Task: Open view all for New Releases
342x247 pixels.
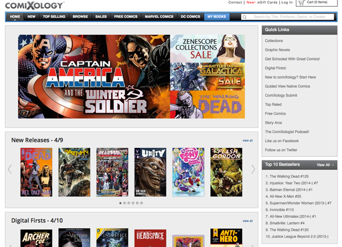Action: [247, 140]
